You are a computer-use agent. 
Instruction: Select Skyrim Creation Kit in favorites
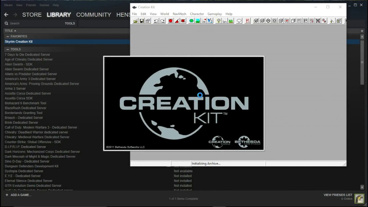point(19,41)
